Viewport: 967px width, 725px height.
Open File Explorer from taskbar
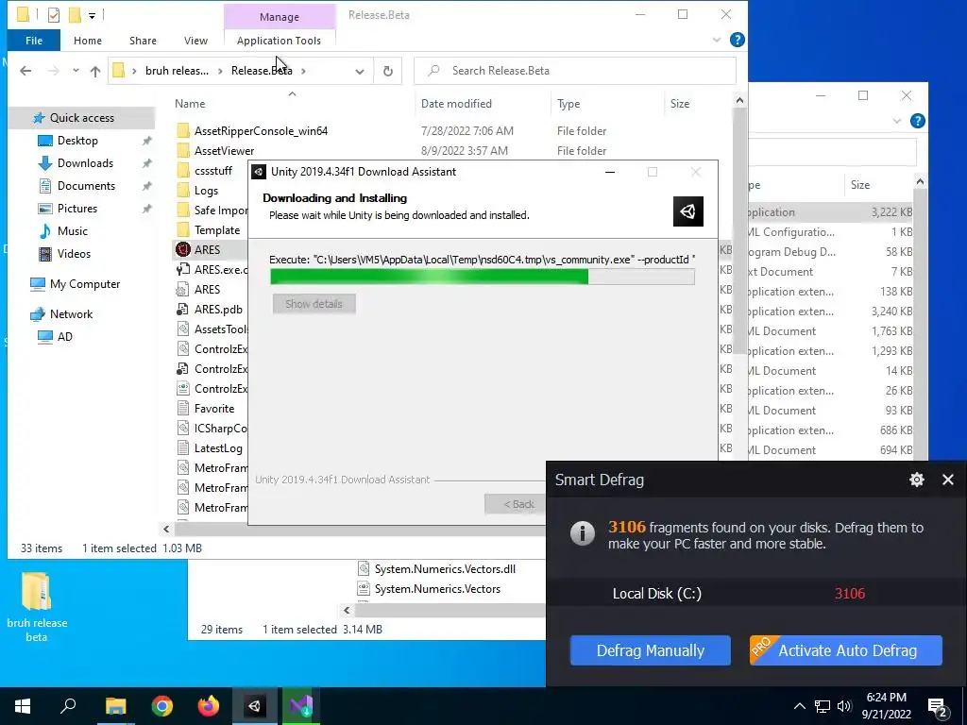point(115,706)
